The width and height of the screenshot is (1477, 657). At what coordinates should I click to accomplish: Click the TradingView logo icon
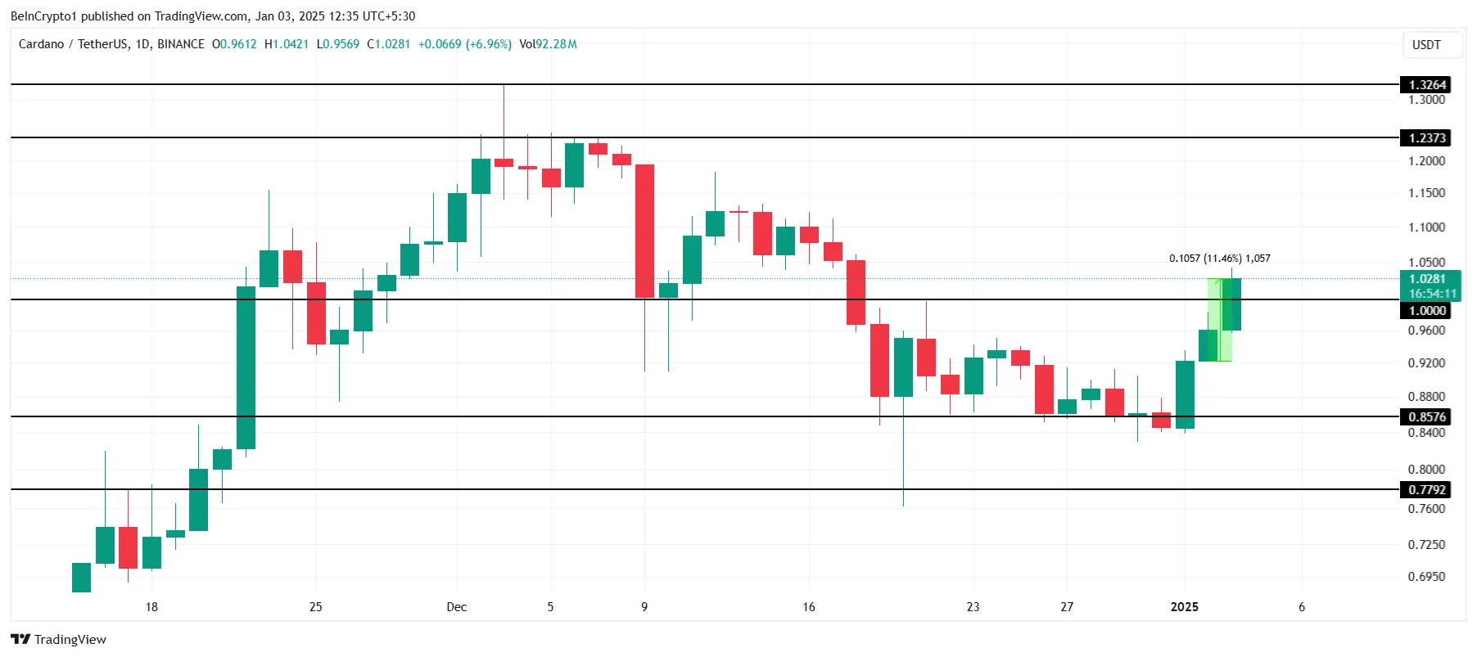20,639
